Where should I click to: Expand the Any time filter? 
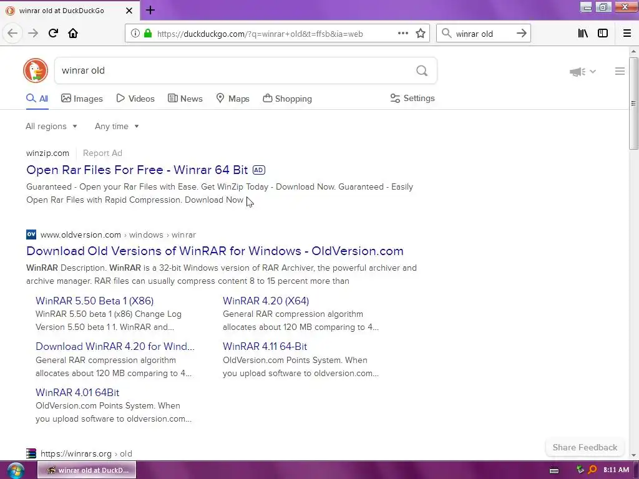pyautogui.click(x=117, y=126)
